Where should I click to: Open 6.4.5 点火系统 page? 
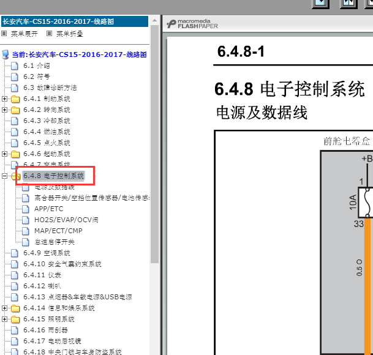[47, 143]
